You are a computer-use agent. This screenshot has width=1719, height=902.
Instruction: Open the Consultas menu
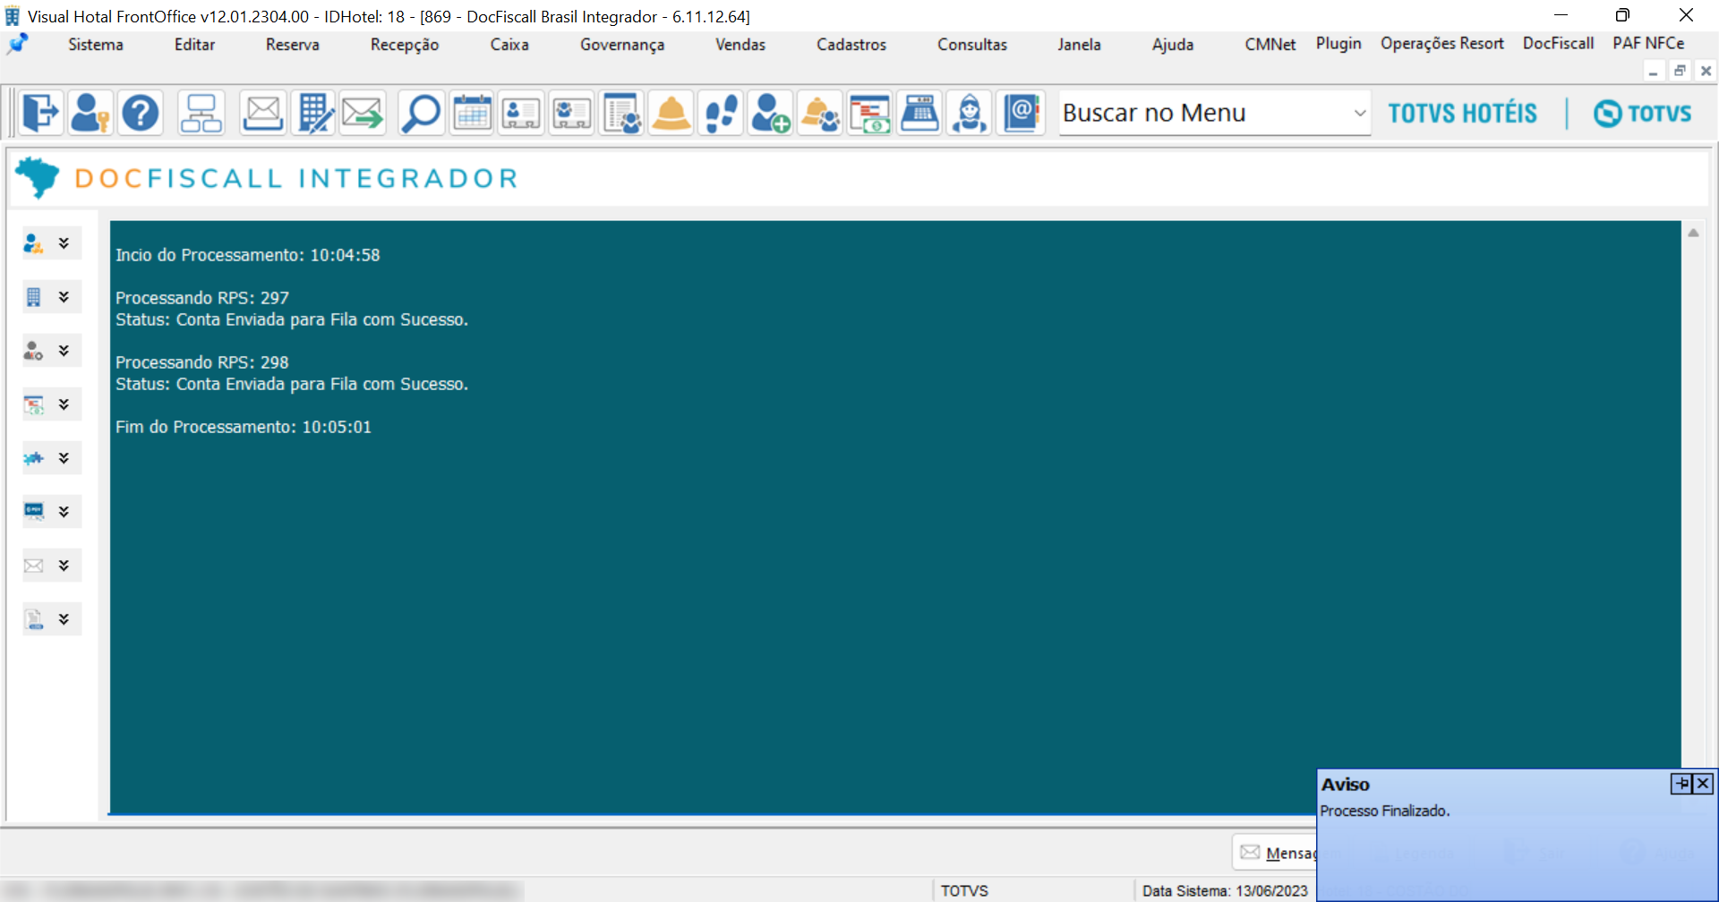coord(972,45)
